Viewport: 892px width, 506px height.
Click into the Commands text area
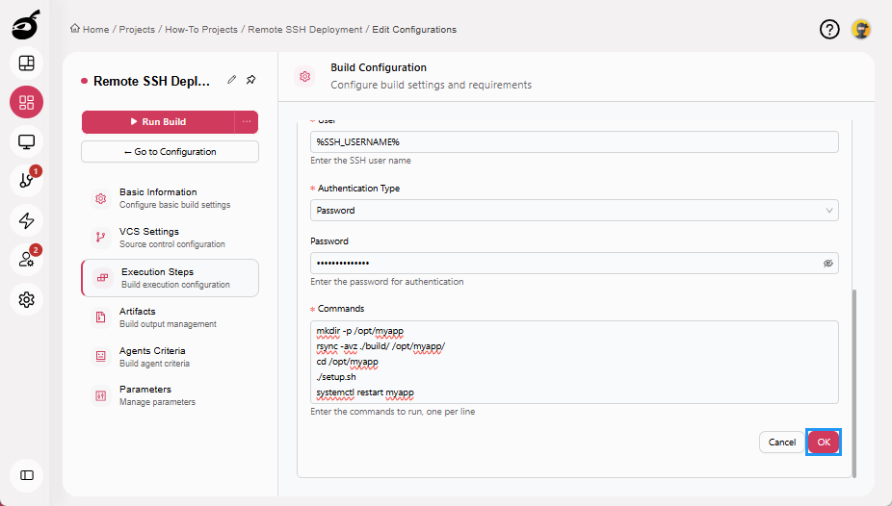coord(574,363)
